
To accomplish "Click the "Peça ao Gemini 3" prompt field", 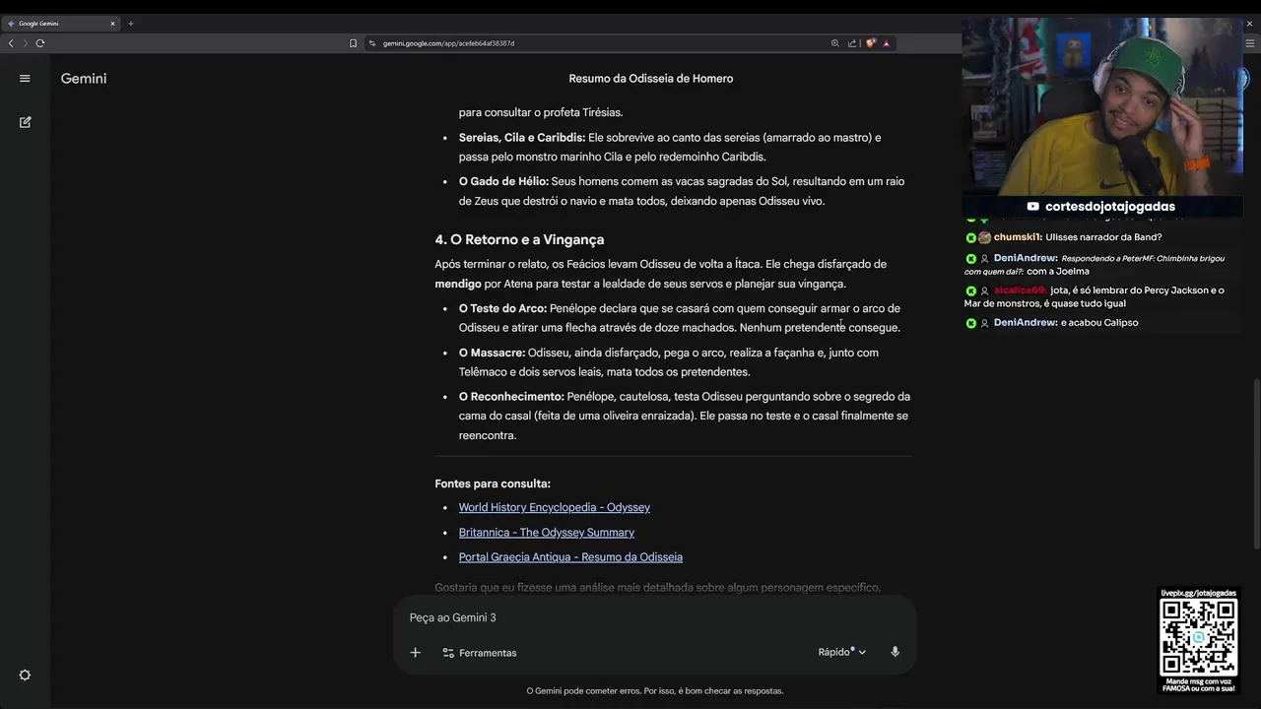I will tap(630, 617).
